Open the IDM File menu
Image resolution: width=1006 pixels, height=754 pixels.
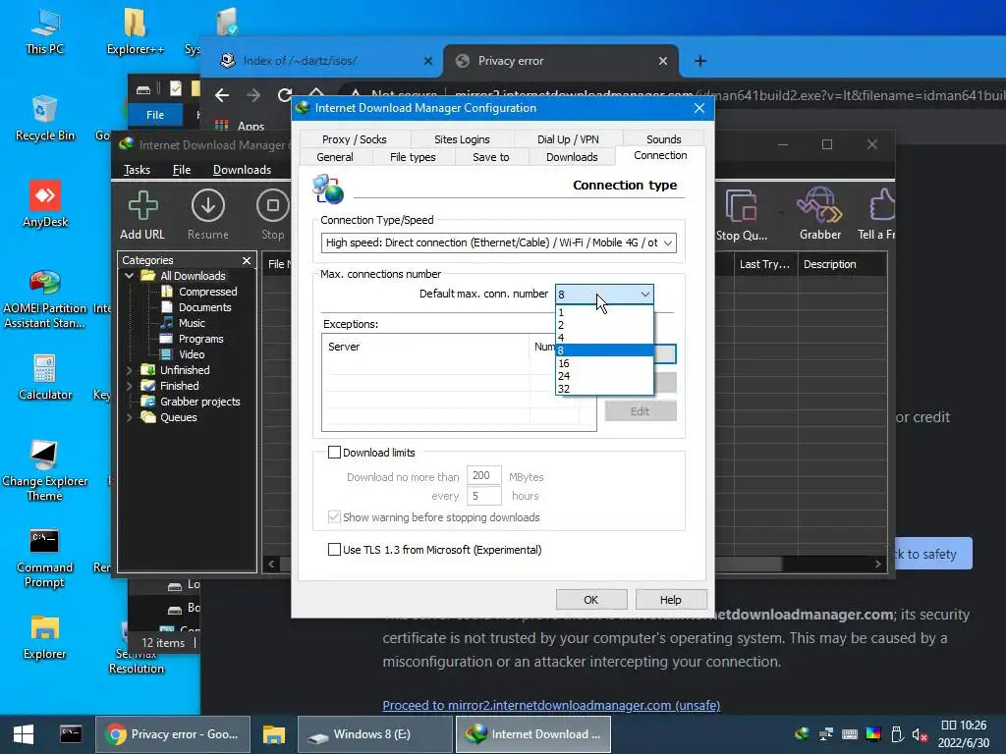click(182, 170)
